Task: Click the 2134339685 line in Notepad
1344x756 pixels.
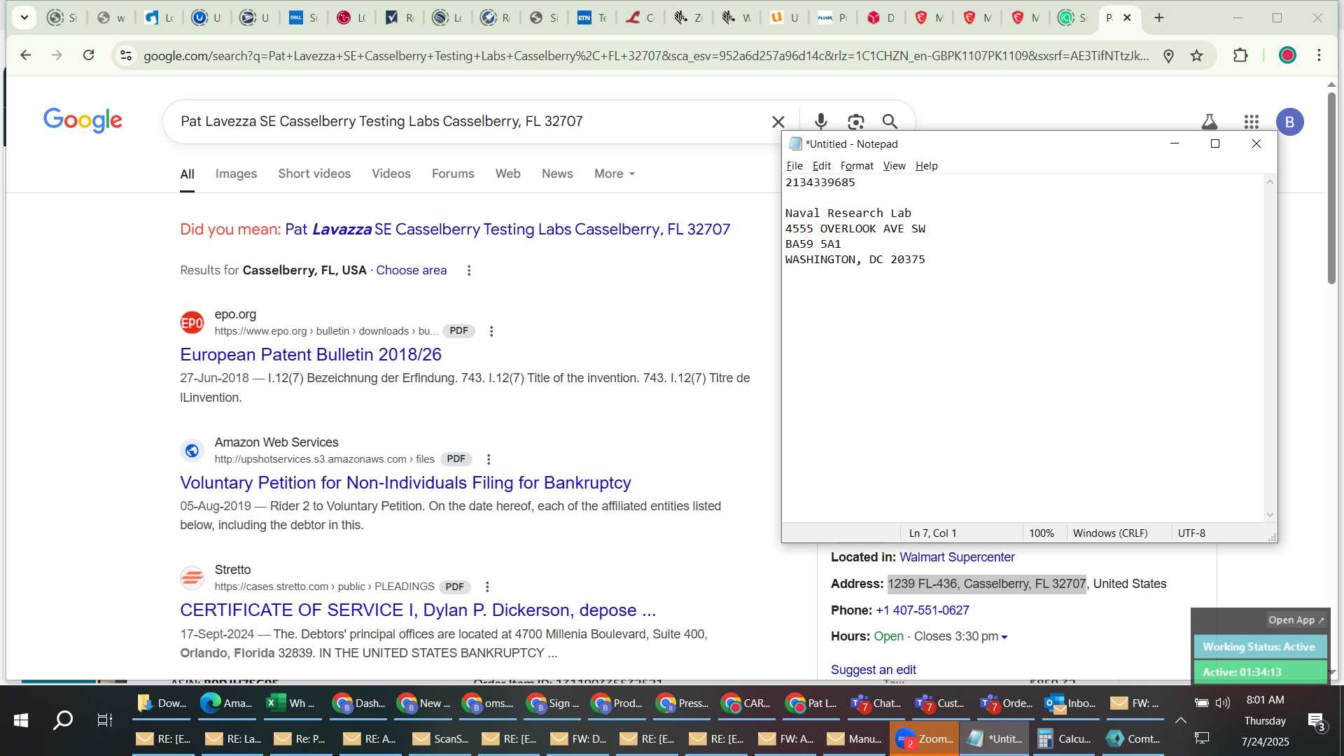Action: click(820, 182)
